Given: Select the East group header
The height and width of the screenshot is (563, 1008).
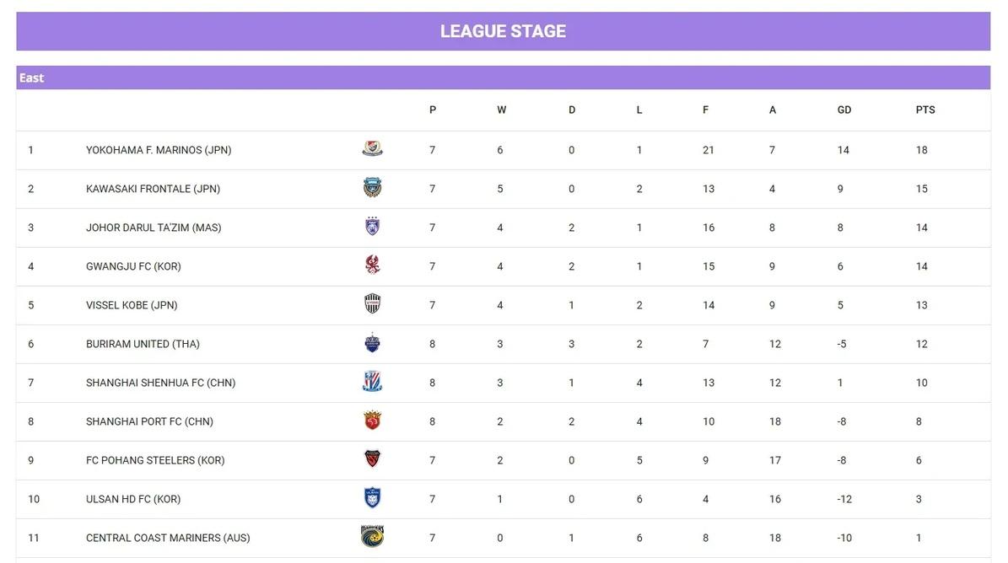Looking at the screenshot, I should [504, 78].
